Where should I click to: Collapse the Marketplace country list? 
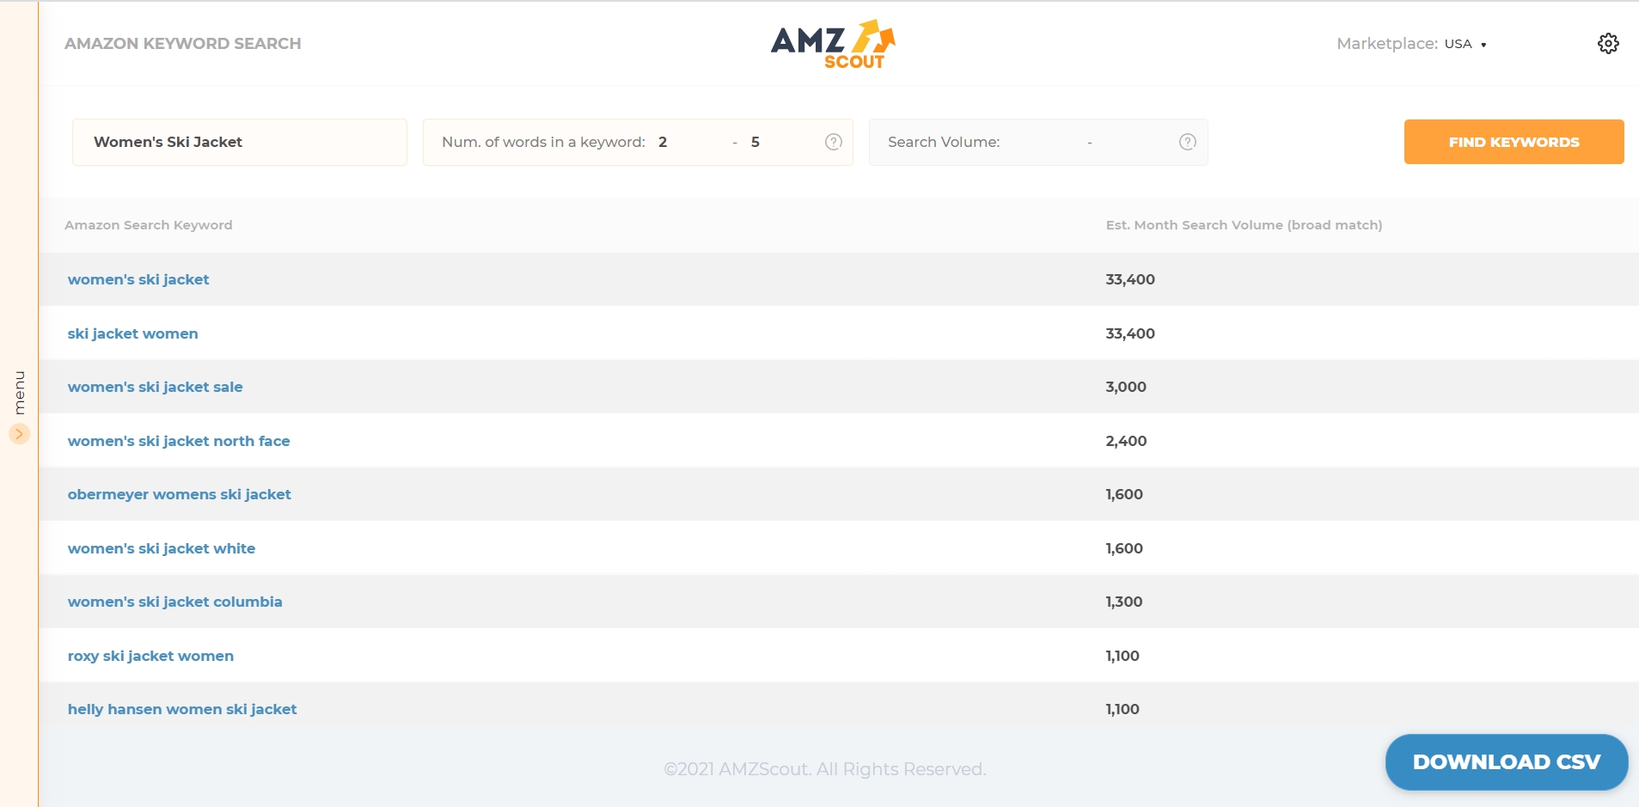click(1484, 44)
